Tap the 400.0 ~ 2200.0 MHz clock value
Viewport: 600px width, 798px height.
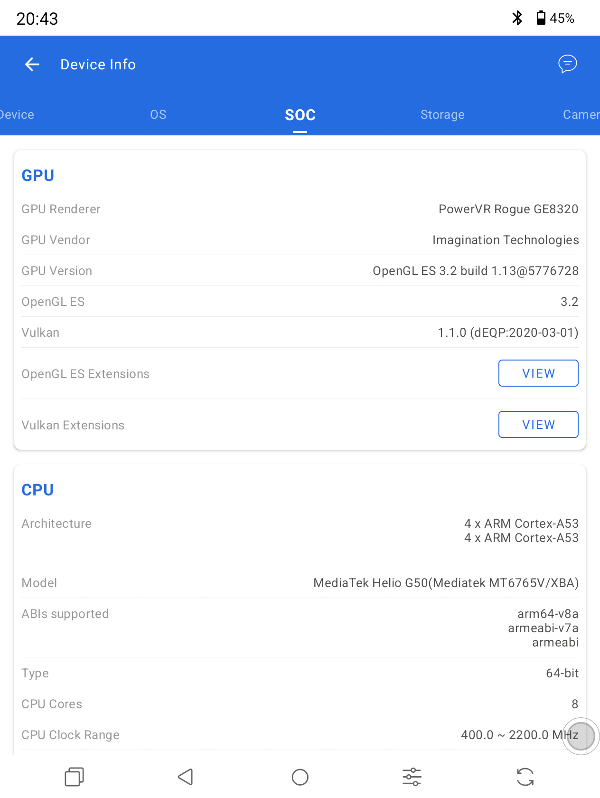[520, 735]
